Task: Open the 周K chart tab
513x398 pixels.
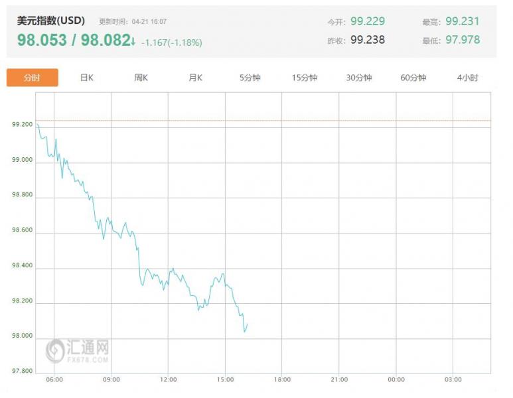Action: (x=141, y=78)
